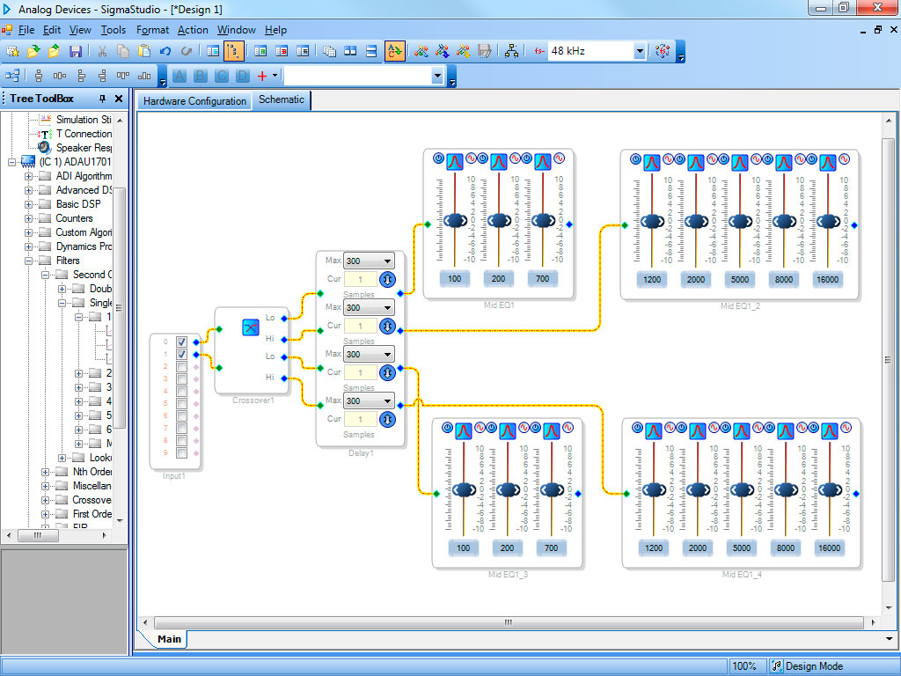The image size is (901, 676).
Task: Click the red plus icon in second toolbar
Action: point(261,77)
